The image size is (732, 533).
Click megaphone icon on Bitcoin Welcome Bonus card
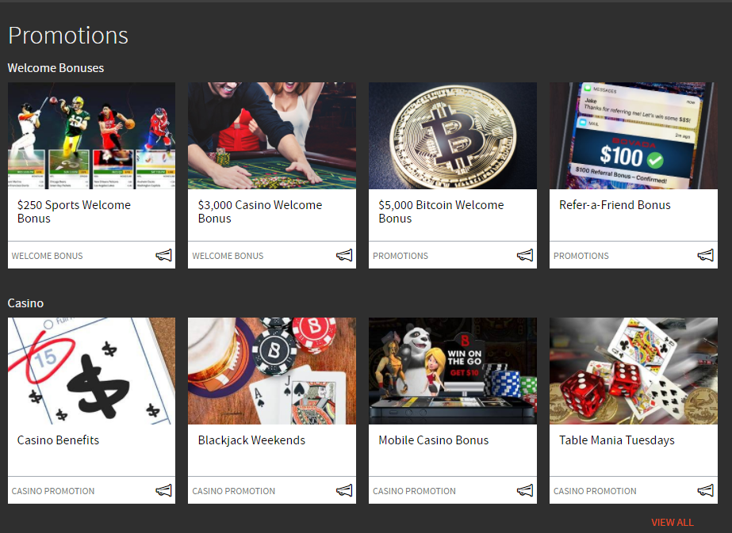pyautogui.click(x=525, y=255)
